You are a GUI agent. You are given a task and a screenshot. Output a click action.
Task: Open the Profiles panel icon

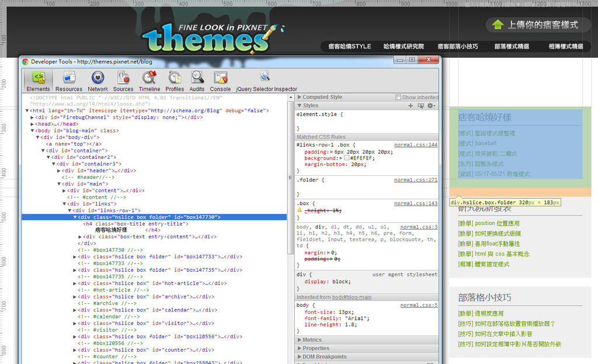pos(175,78)
